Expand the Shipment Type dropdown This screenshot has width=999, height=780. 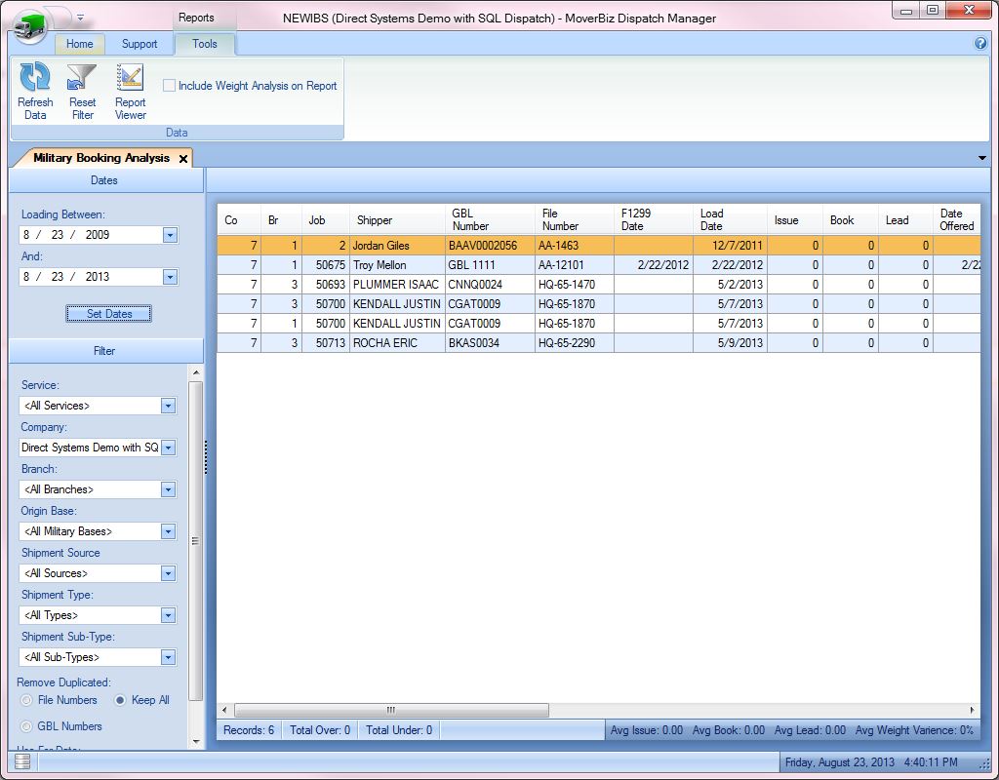click(168, 615)
